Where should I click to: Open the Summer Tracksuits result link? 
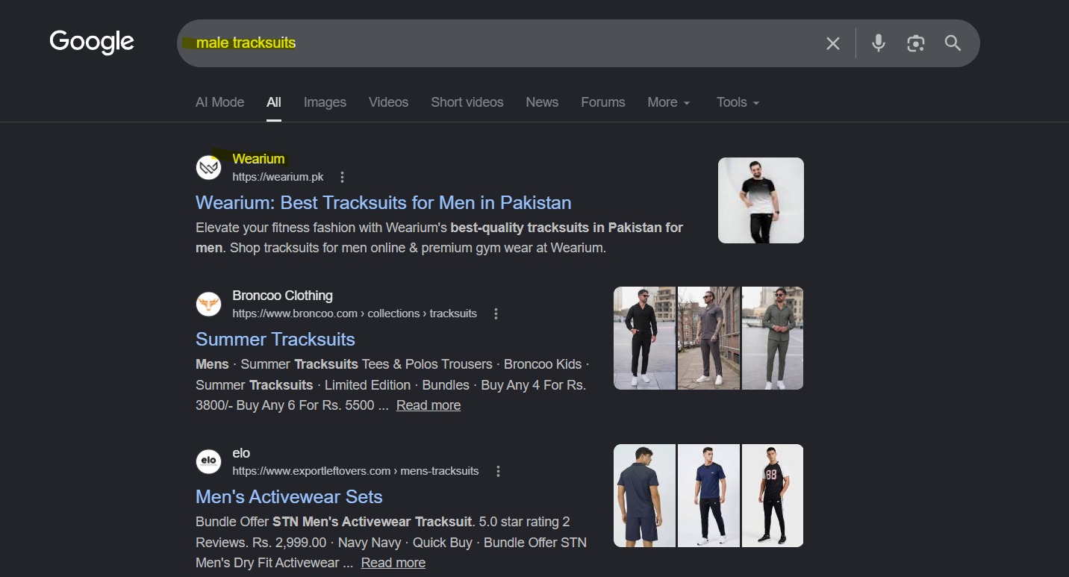point(275,340)
